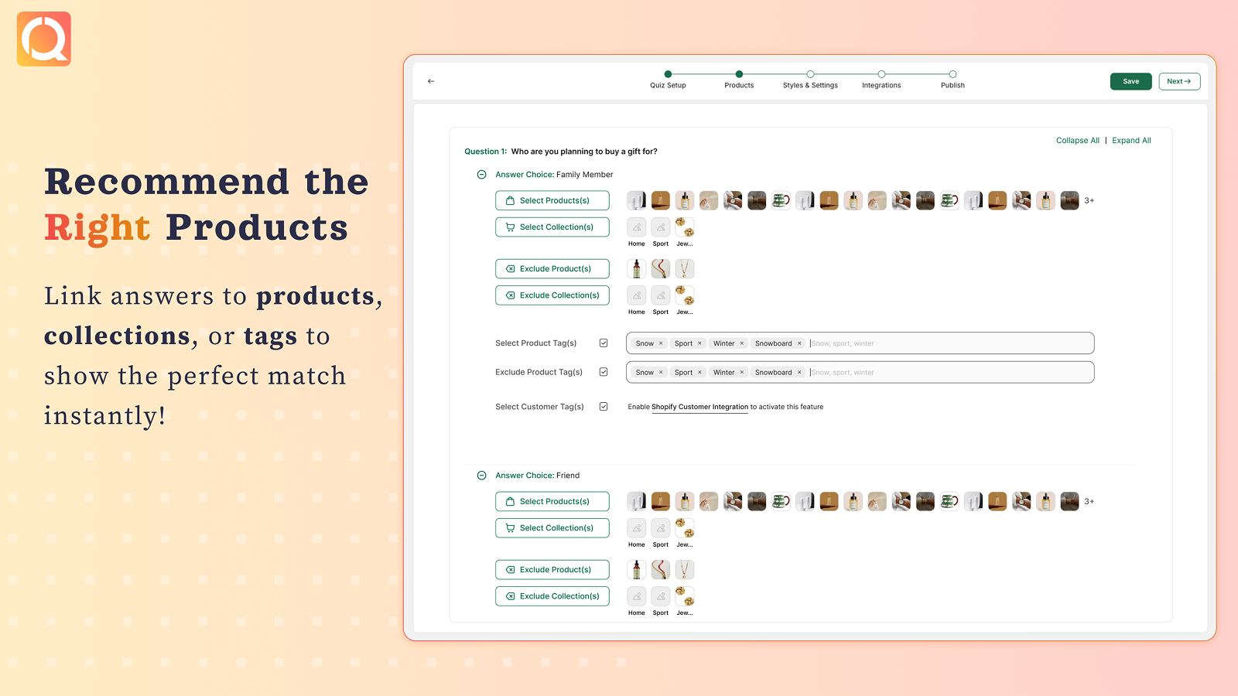The width and height of the screenshot is (1238, 696).
Task: Click the Save button
Action: (x=1130, y=81)
